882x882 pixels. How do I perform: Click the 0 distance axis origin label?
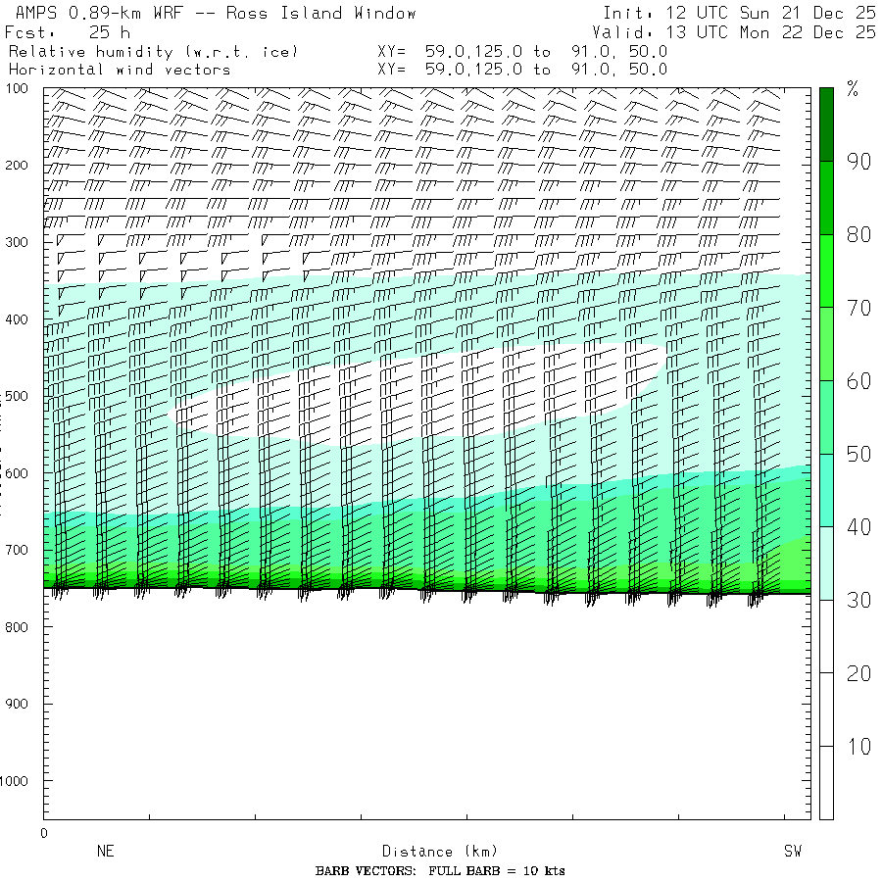(44, 834)
